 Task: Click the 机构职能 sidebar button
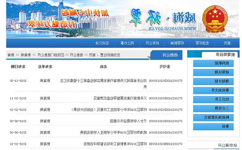click(213, 63)
